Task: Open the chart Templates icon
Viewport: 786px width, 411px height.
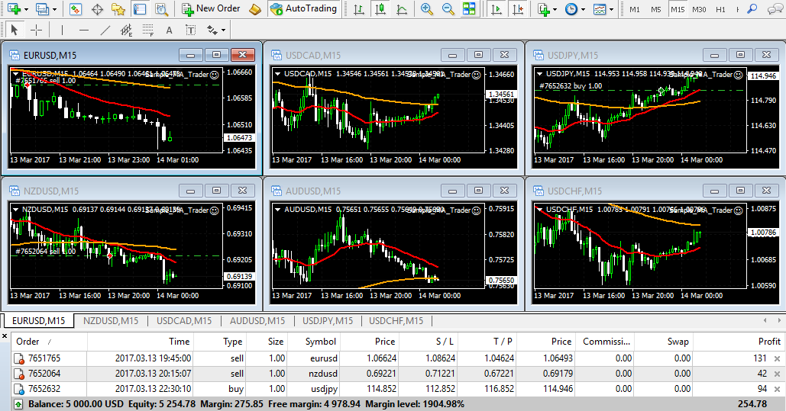Action: (599, 9)
